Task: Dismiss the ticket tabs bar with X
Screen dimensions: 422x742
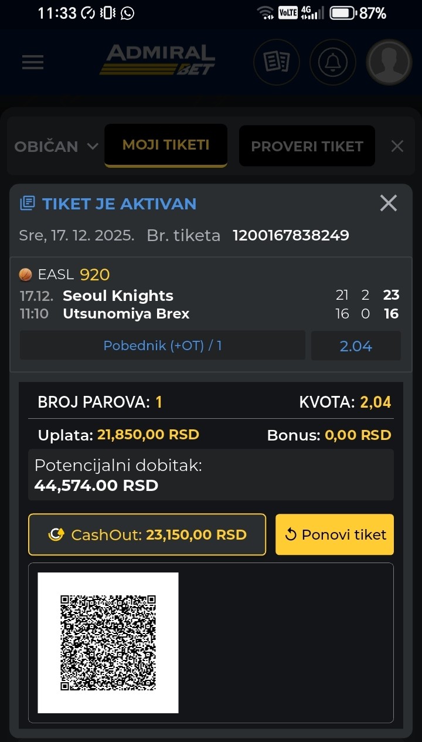Action: coord(397,147)
